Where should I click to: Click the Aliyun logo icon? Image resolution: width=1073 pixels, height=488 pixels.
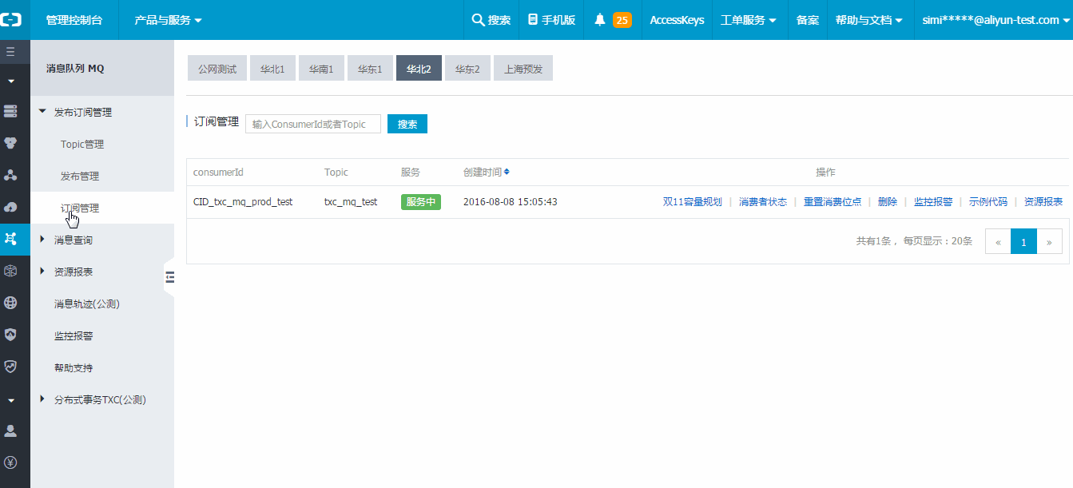coord(11,20)
